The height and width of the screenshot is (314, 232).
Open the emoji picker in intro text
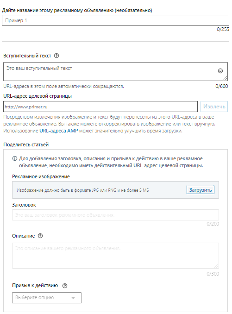tap(220, 71)
